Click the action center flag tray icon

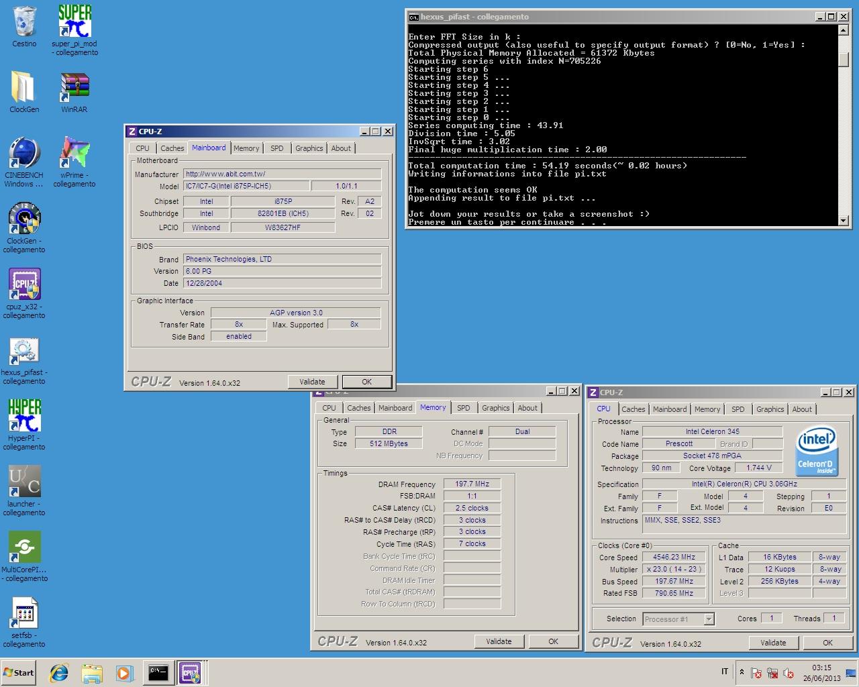pyautogui.click(x=756, y=673)
